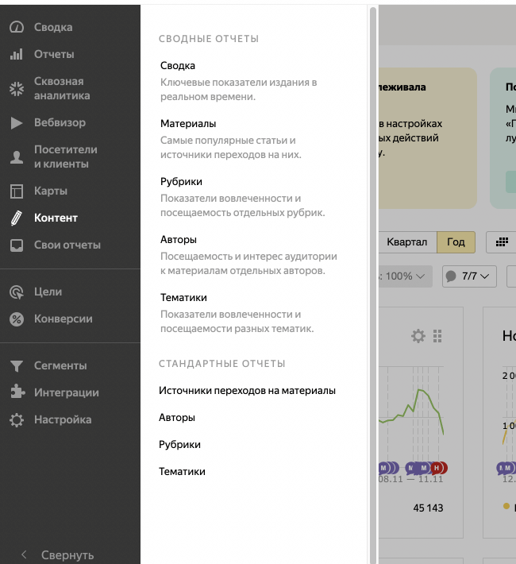Click the 08.11 — 11.11 date label

[x=411, y=480]
